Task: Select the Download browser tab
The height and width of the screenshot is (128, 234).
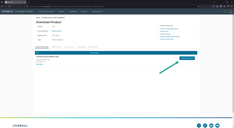Action: (15, 2)
